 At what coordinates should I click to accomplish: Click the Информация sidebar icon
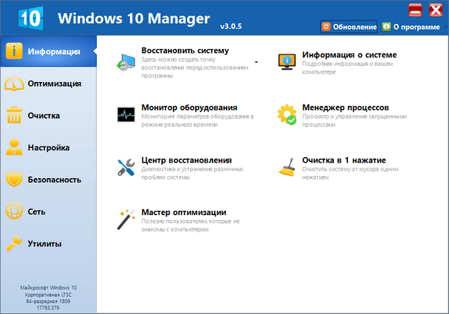pyautogui.click(x=14, y=51)
